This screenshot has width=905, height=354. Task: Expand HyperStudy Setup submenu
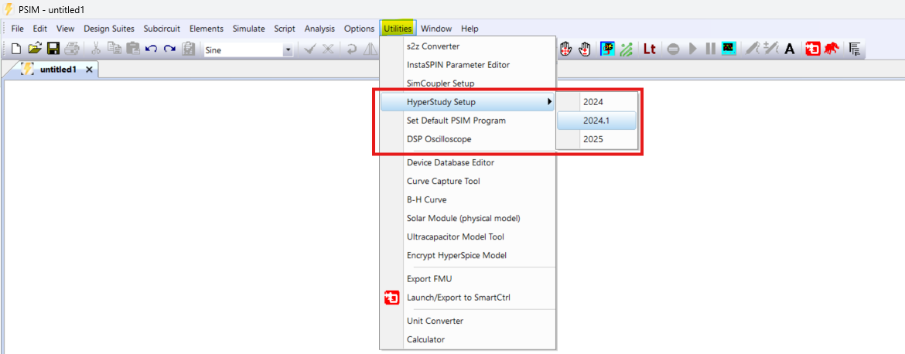(467, 102)
